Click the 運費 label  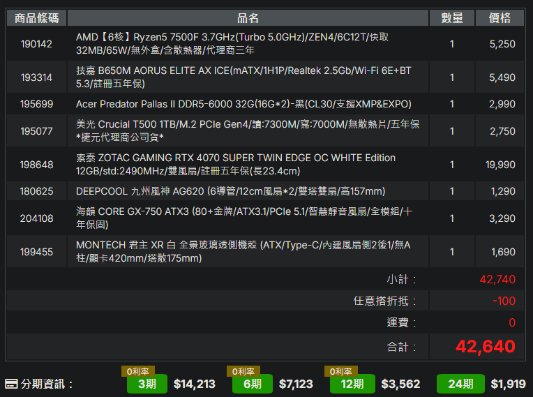pos(401,322)
